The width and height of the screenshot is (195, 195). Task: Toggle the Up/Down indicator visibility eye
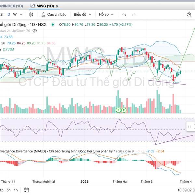click(34, 31)
